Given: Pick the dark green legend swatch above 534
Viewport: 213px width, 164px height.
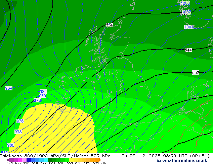Looking at the screenshot, I should [50, 160].
